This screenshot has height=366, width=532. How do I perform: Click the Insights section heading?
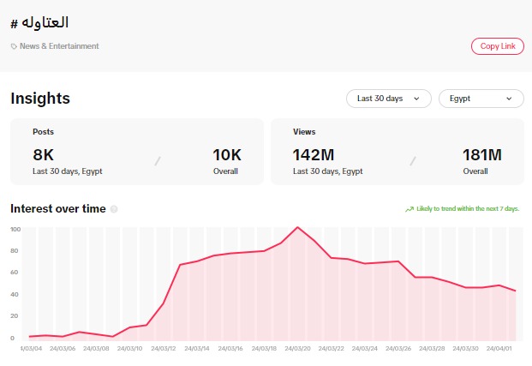point(40,99)
